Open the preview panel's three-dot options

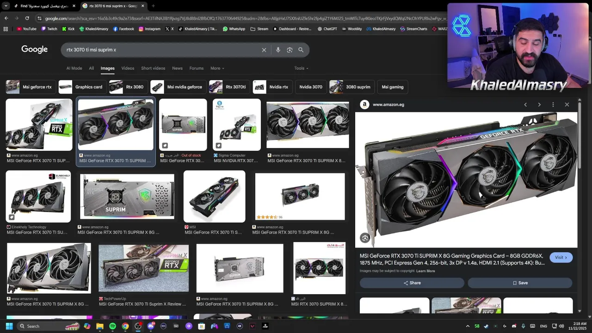point(553,105)
